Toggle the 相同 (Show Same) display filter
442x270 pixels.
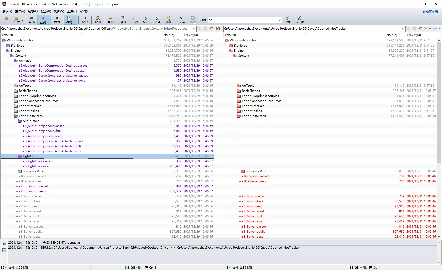pos(57,20)
